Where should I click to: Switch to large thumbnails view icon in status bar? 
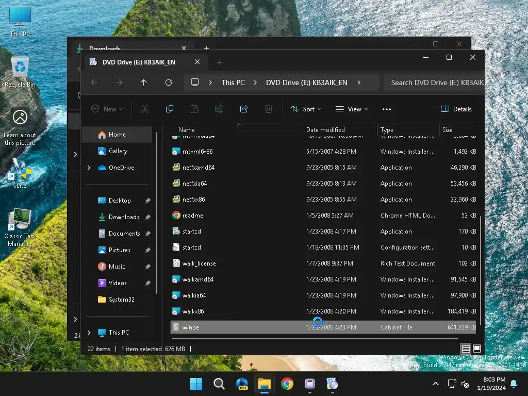pos(477,349)
